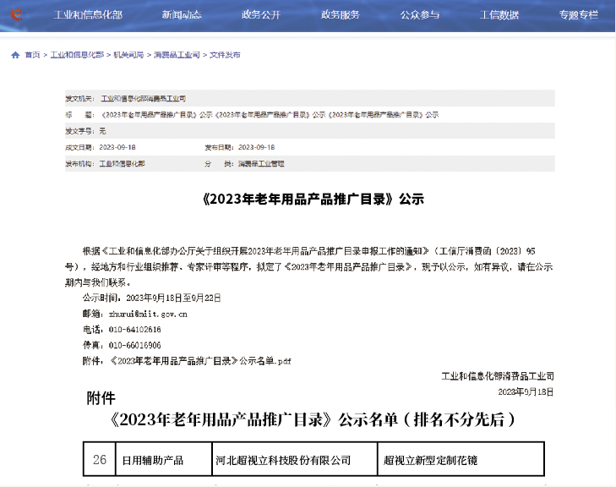Screen dimensions: 616x487
Task: Click 公示时间 line 2023年9月18日至9月22日
Action: [x=173, y=298]
